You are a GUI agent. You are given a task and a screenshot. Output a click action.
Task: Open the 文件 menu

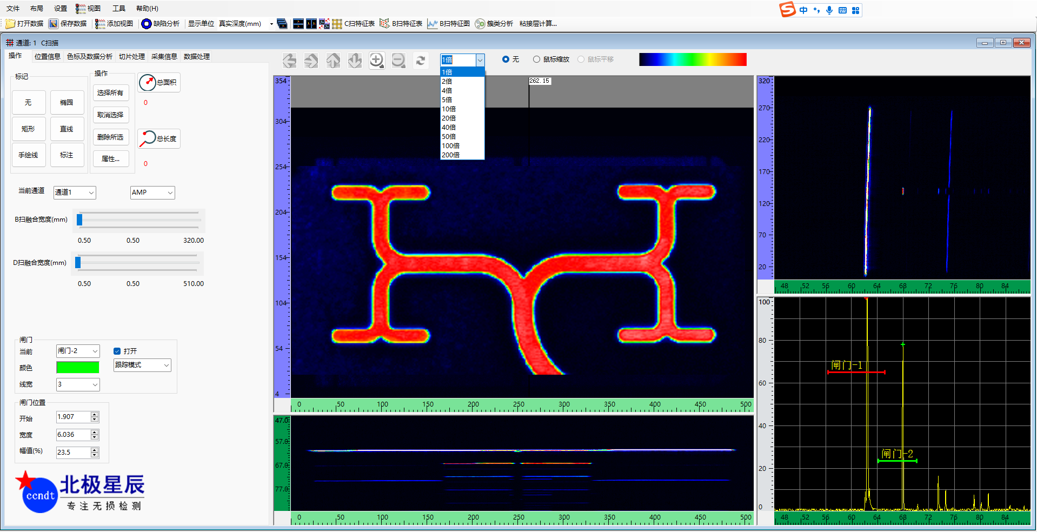pos(13,9)
